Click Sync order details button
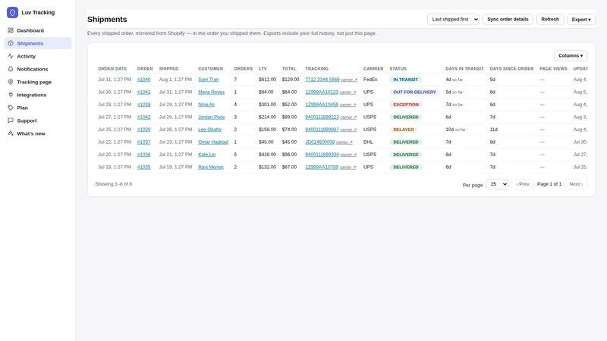 [x=508, y=20]
